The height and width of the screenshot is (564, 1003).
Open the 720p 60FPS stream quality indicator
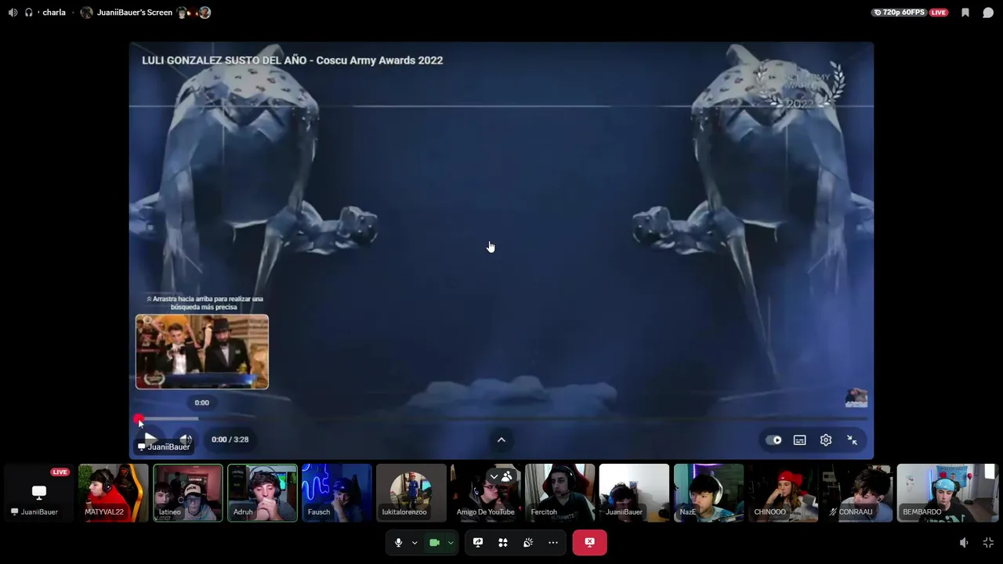[900, 13]
